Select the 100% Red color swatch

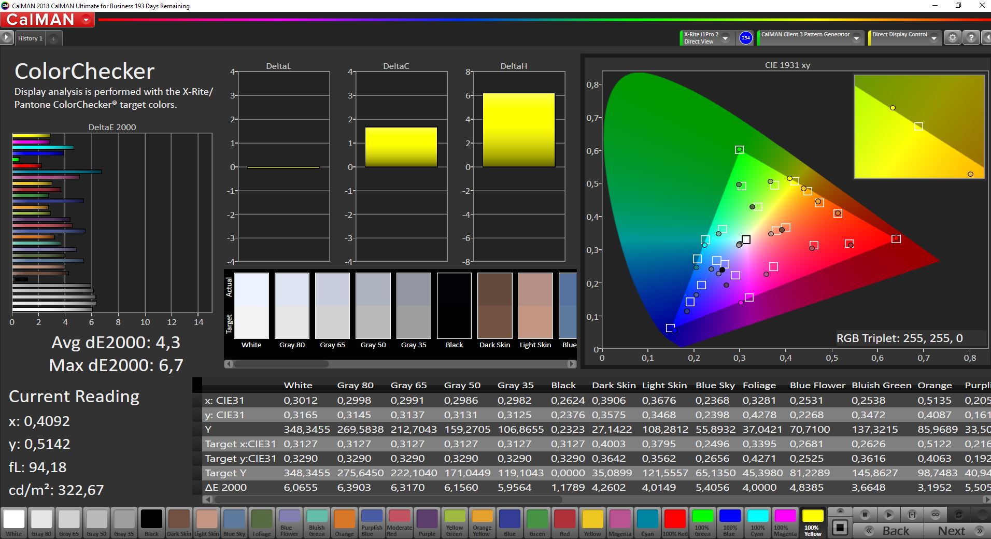click(675, 522)
